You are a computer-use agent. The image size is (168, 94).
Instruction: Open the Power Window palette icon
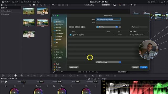pos(71,76)
